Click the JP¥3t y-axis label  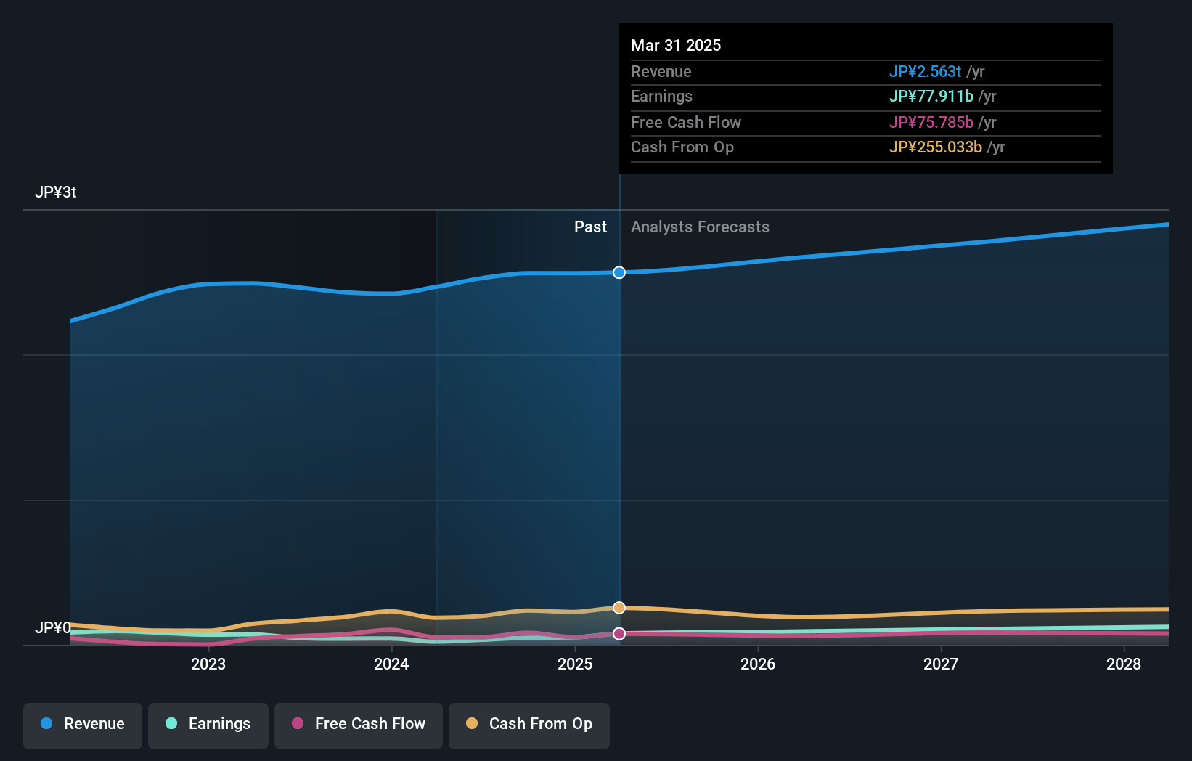click(56, 192)
